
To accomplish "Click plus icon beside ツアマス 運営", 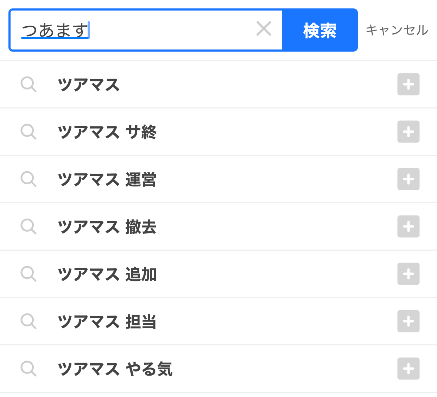I will (x=408, y=179).
